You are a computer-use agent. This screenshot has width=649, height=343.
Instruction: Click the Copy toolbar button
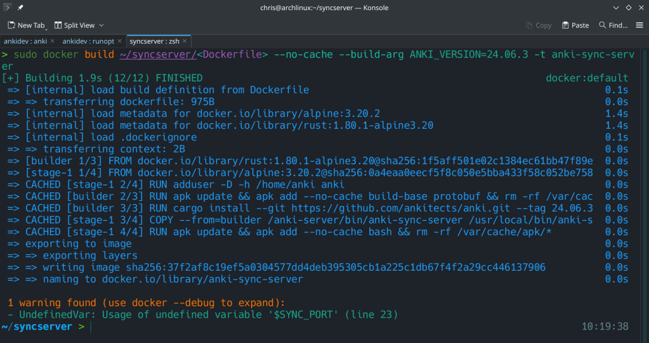(x=539, y=25)
